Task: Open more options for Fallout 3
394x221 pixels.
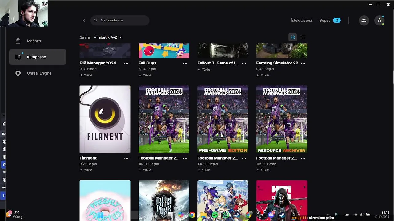Action: click(244, 63)
